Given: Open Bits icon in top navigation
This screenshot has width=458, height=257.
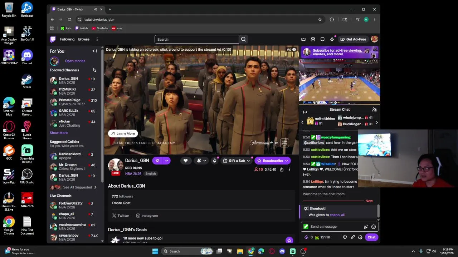Looking at the screenshot, I should (x=332, y=39).
